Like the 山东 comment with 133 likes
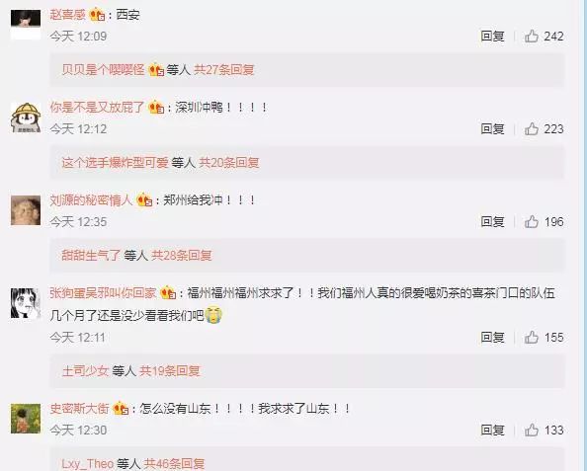 (532, 430)
